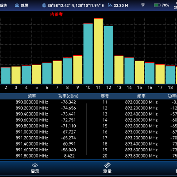This screenshot has height=177, width=177.
Task: Click the 890.000000 MHz row
Action: click(32, 102)
